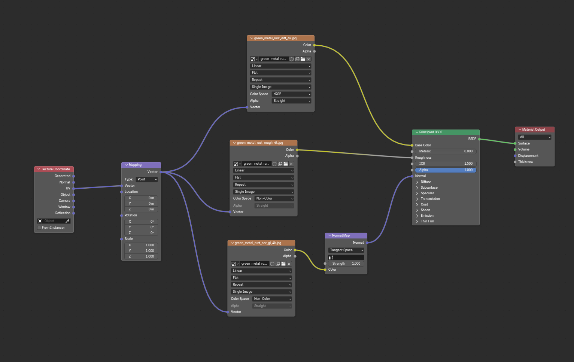Open the Tangent Space dropdown in Normal Map
Image resolution: width=574 pixels, height=362 pixels.
(346, 250)
